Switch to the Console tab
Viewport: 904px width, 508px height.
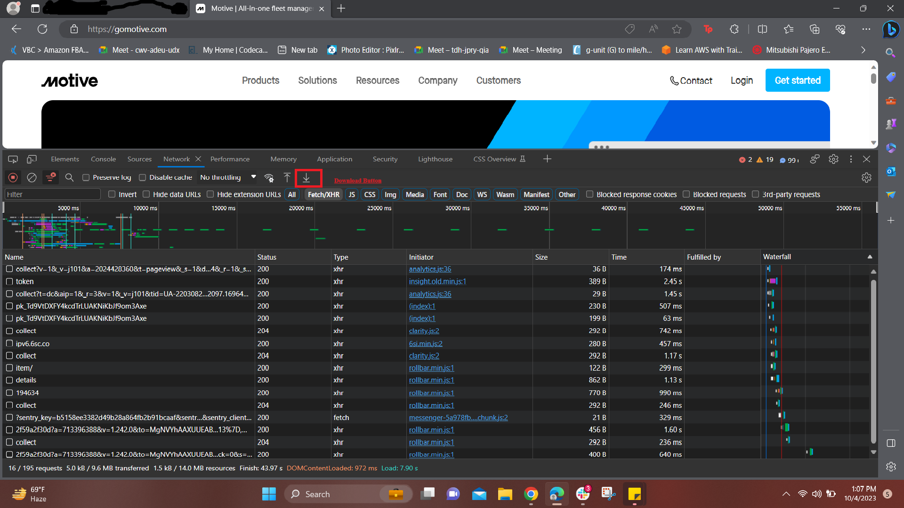coord(103,159)
